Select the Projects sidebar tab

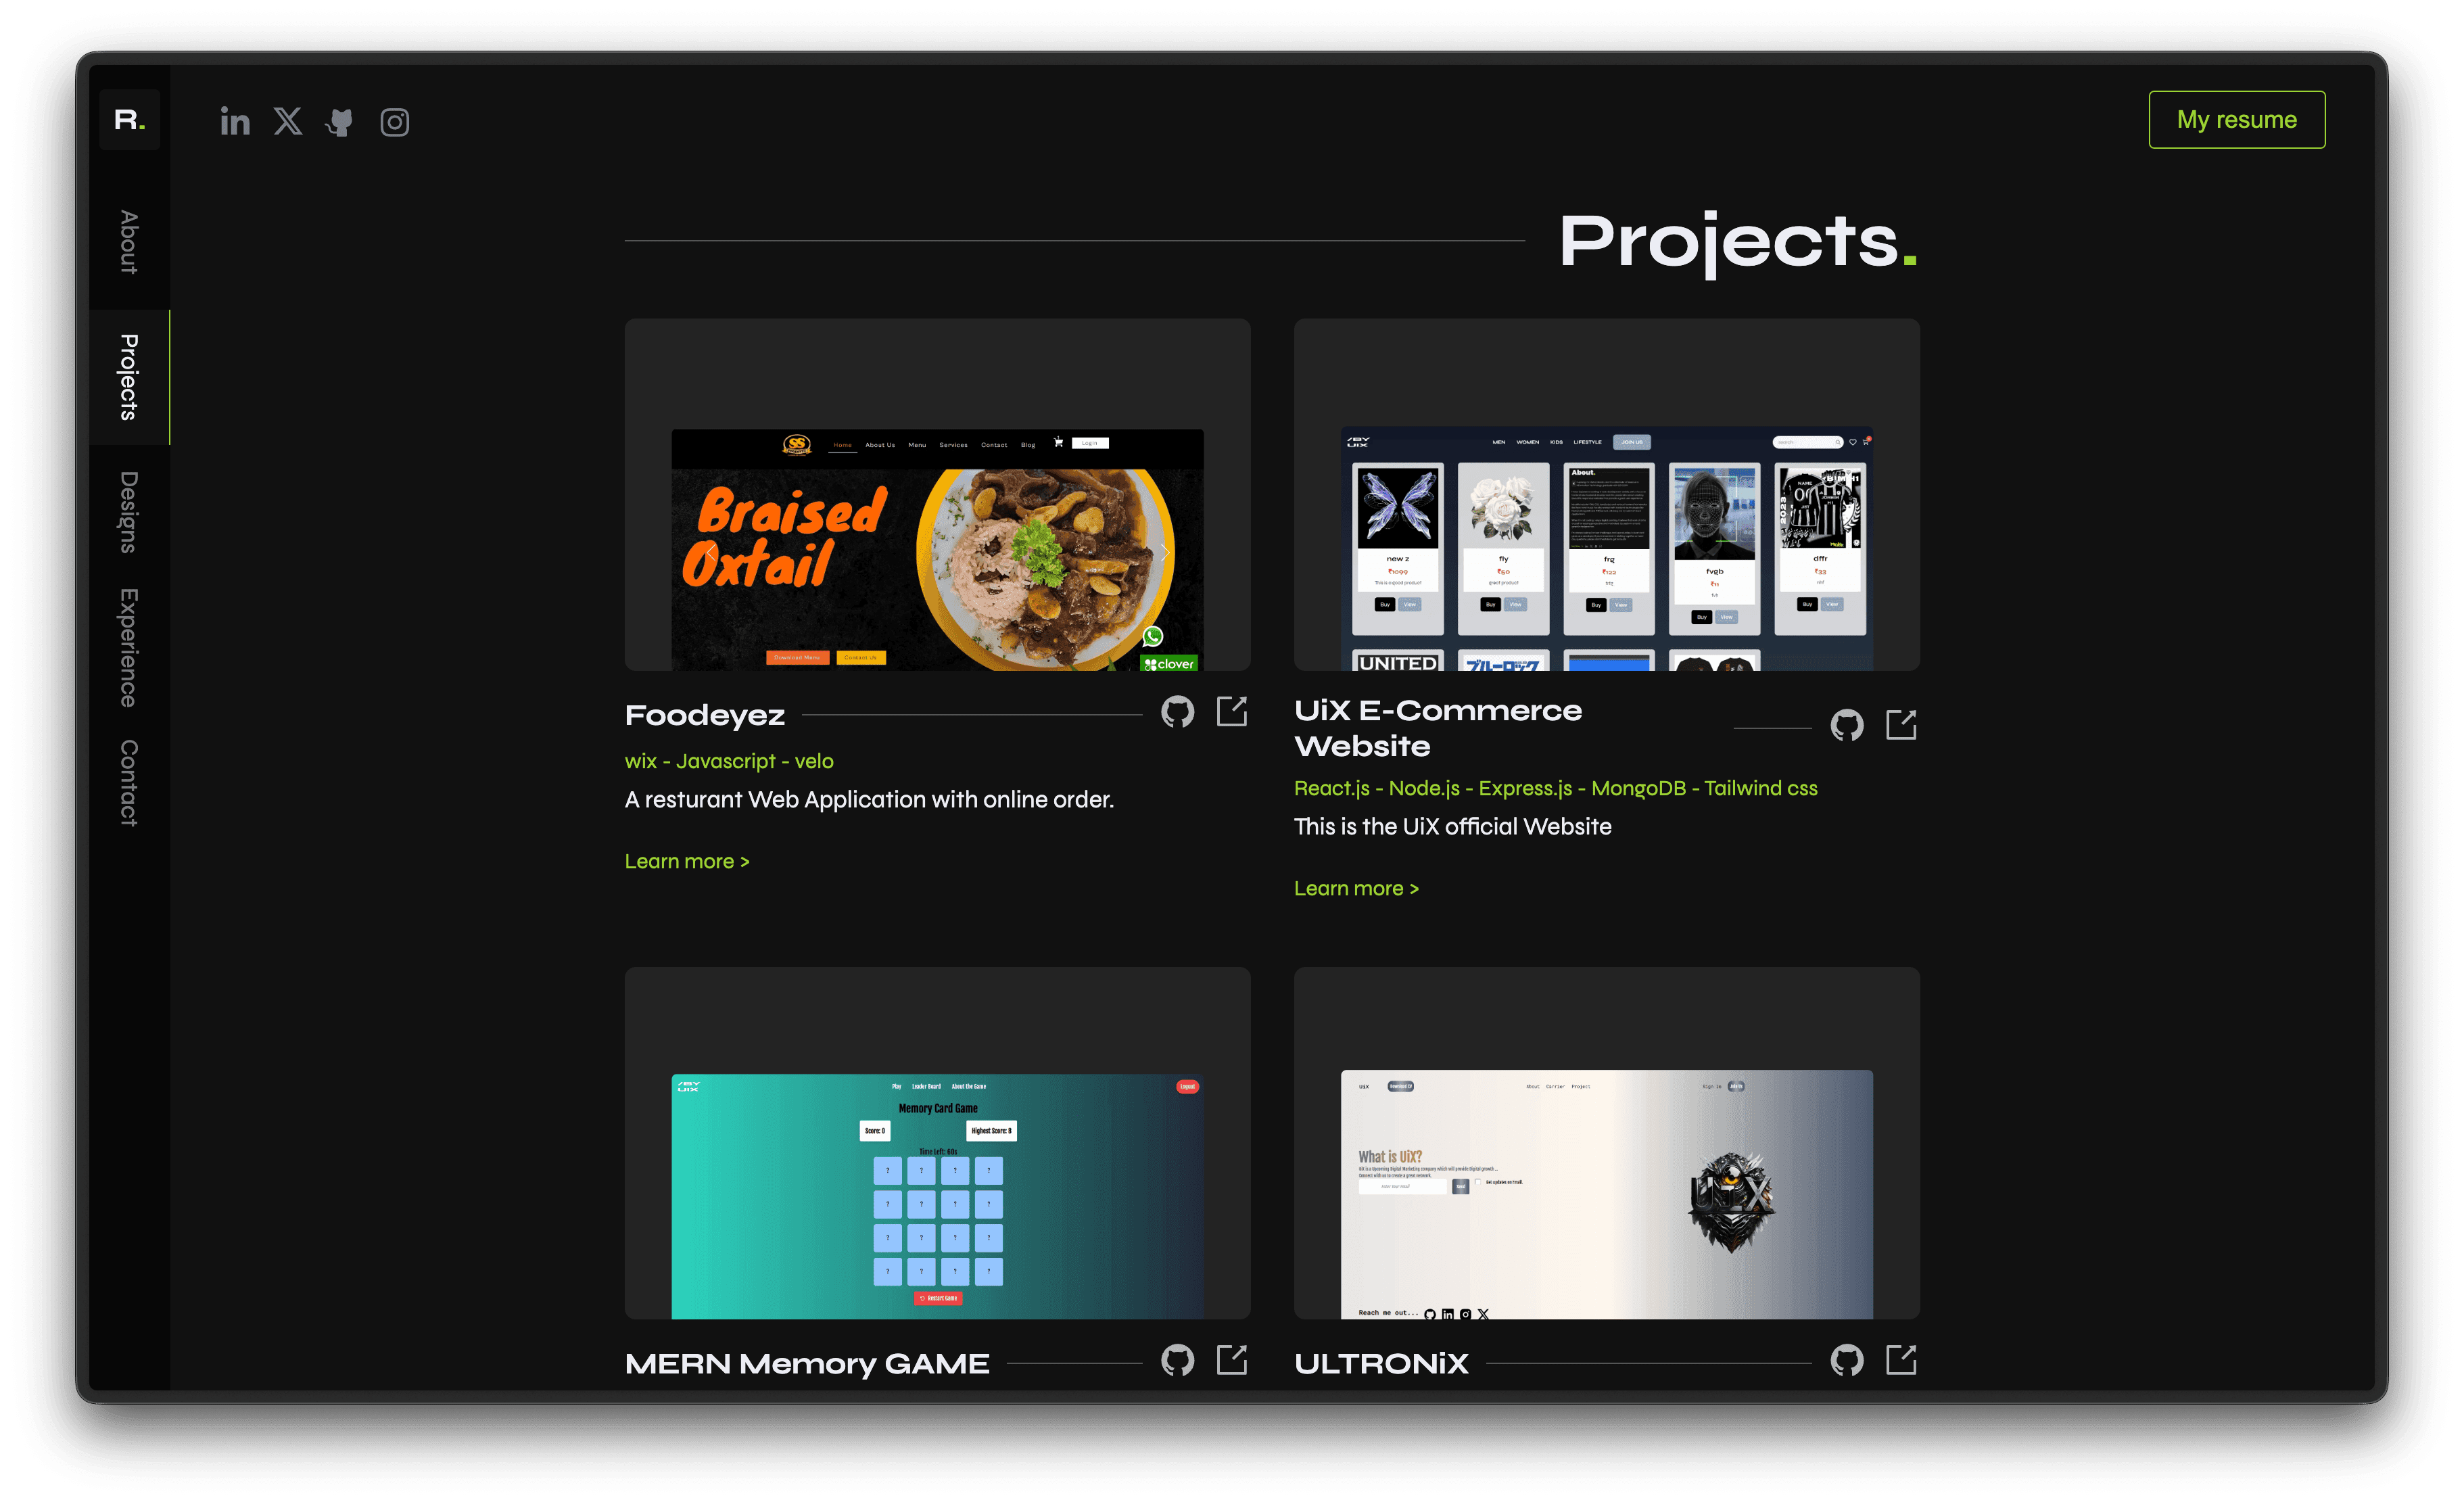tap(129, 377)
